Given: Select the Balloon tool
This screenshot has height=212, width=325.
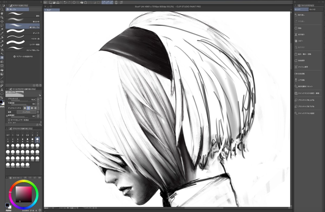Looking at the screenshot, I should point(2,94).
